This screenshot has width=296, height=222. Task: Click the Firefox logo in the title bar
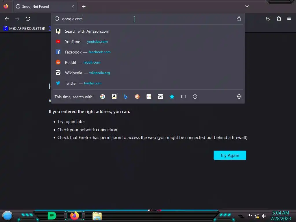(6, 6)
